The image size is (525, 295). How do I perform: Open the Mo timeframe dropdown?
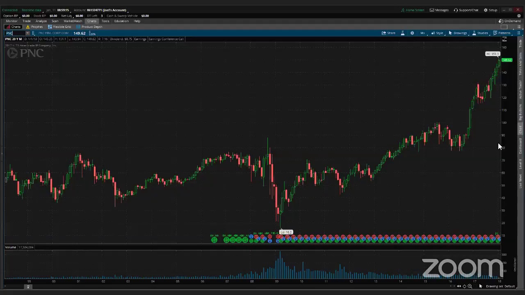pos(422,33)
